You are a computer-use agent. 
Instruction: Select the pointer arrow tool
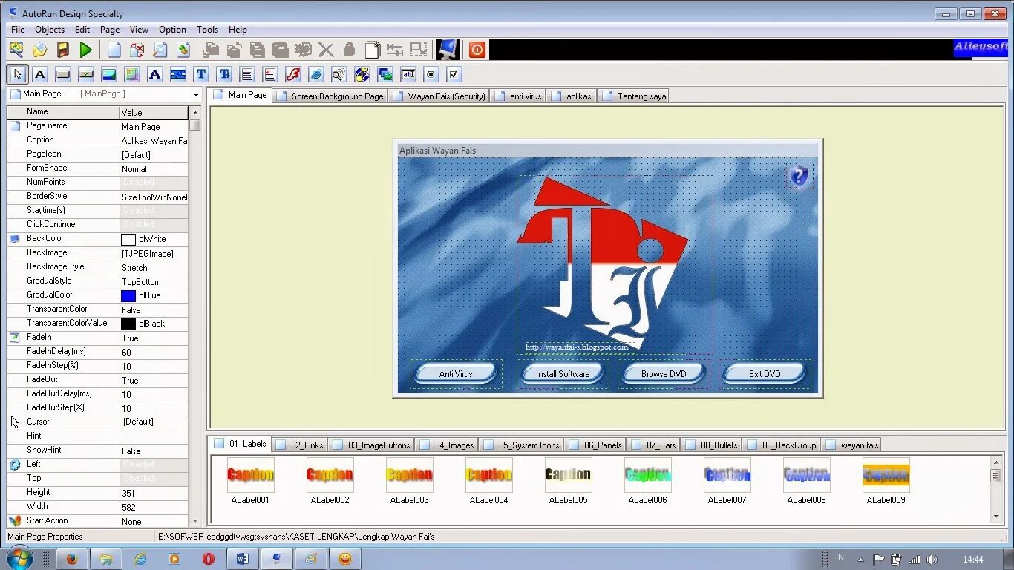point(18,74)
